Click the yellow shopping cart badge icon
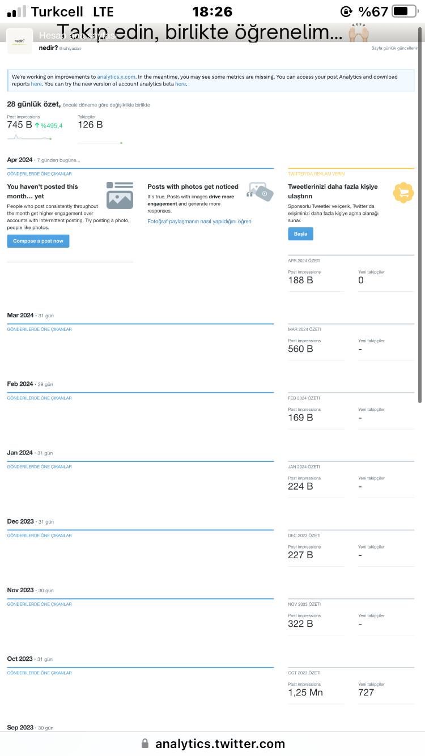The image size is (425, 756). coord(403,193)
